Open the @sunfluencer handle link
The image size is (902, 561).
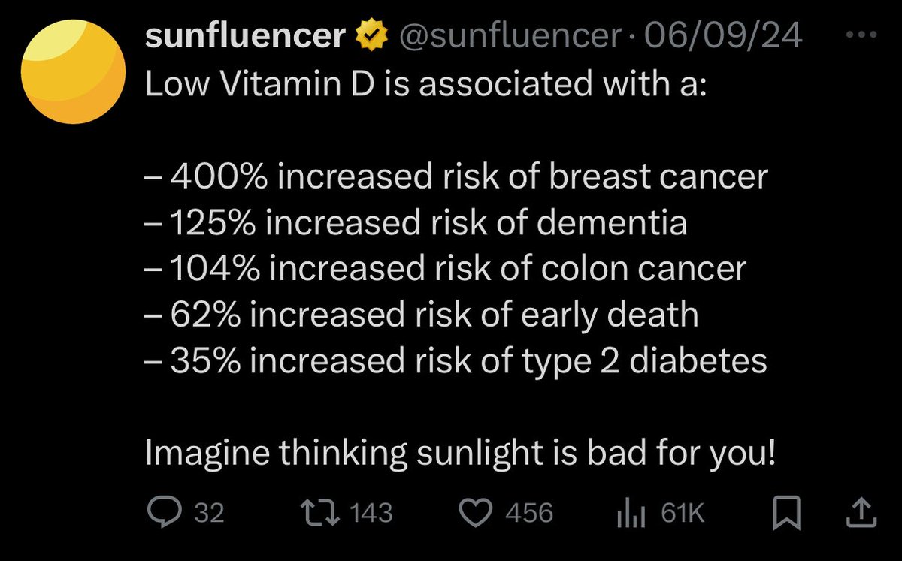click(x=510, y=37)
